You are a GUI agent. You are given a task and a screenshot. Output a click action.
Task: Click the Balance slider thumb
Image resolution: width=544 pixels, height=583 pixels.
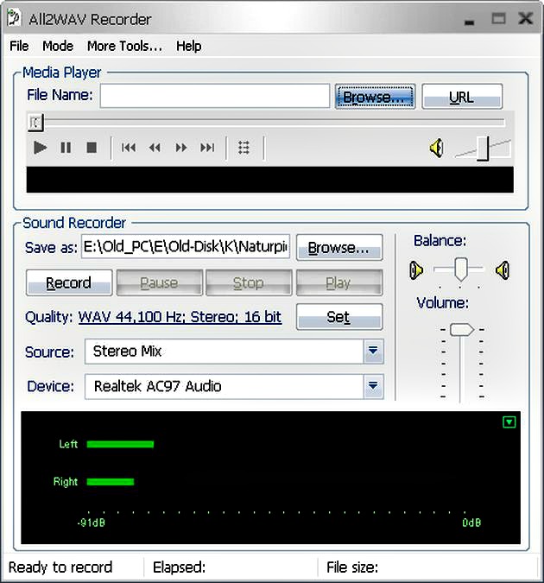(460, 269)
